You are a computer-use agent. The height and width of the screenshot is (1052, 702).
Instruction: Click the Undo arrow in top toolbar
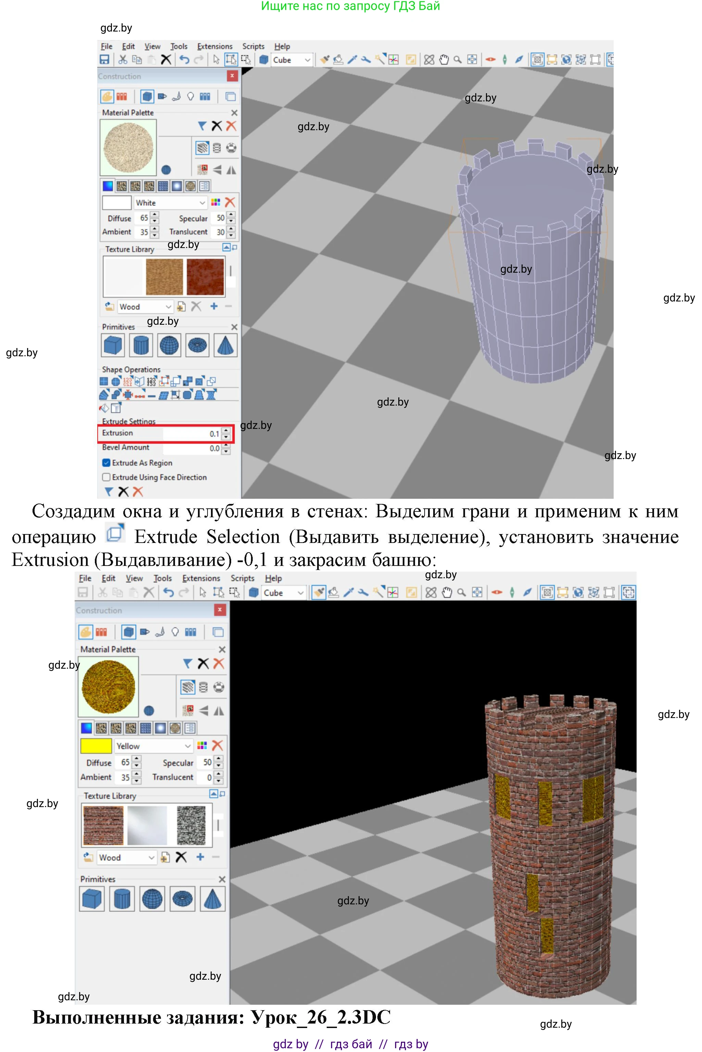[184, 60]
